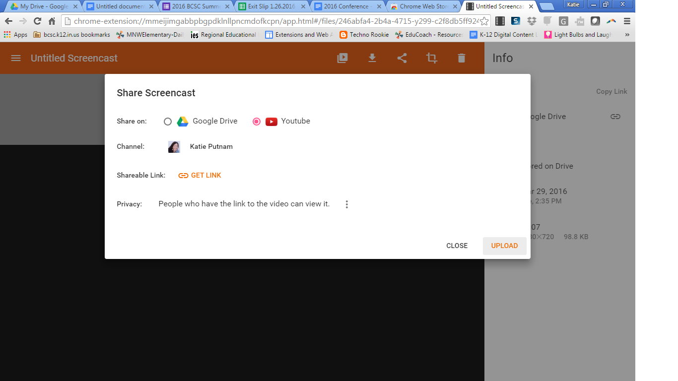Viewport: 678px width, 381px height.
Task: Open the bcsc.k12.in.us bookmarks folder
Action: [71, 35]
